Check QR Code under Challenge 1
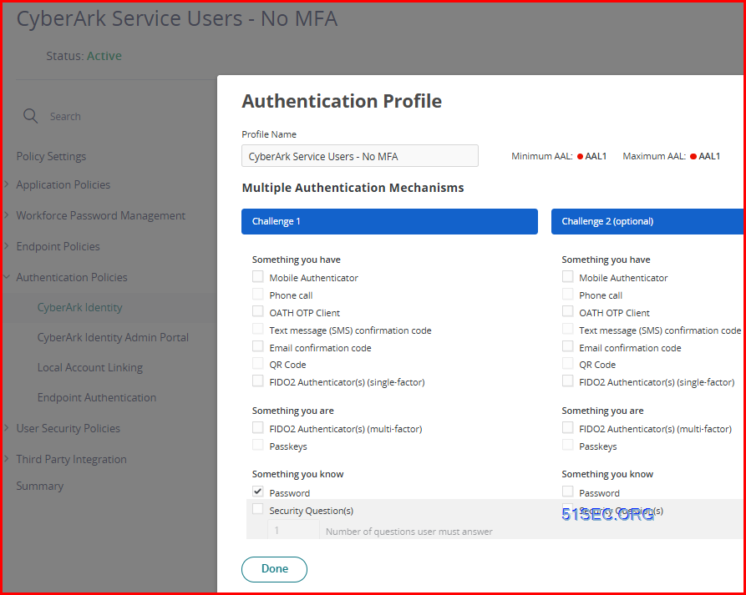 258,364
